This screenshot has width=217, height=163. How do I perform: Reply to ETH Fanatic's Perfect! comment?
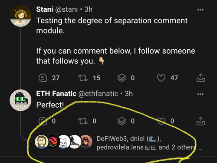pos(43,121)
